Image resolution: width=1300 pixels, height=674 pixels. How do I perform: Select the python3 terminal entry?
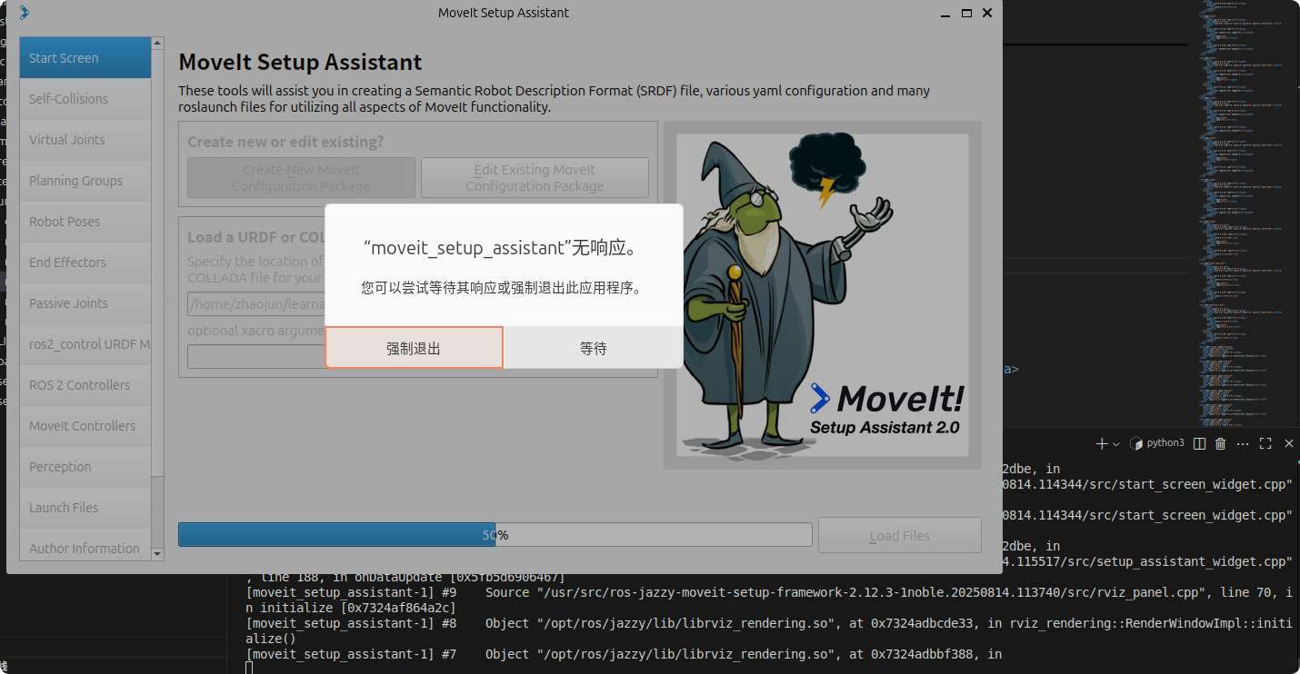coord(1157,443)
